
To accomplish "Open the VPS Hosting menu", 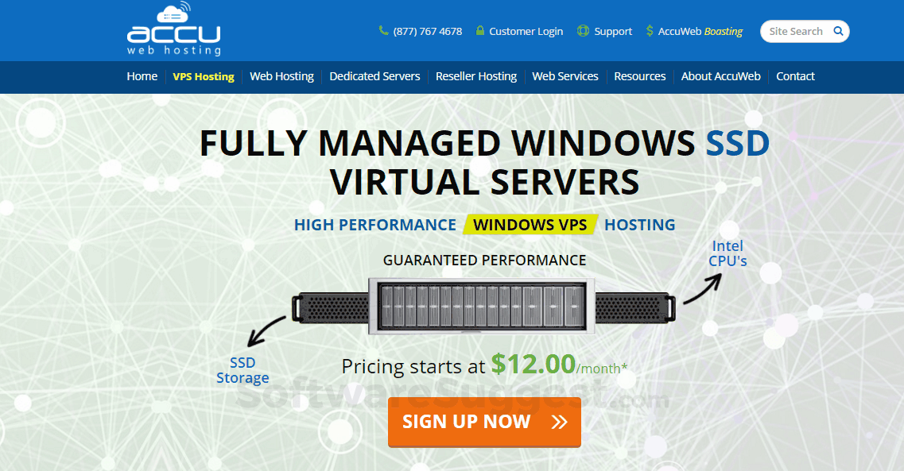I will click(x=204, y=76).
